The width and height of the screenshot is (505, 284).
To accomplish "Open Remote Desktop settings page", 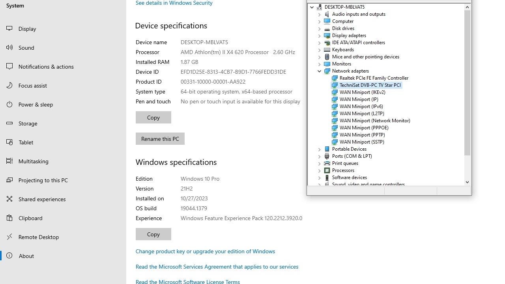I will click(x=38, y=237).
